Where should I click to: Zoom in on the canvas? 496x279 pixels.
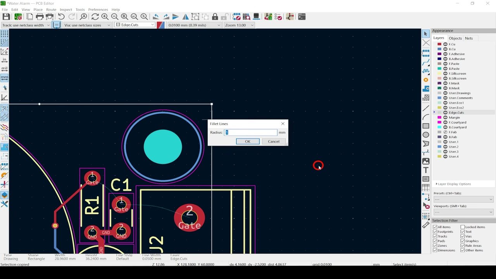click(x=105, y=17)
